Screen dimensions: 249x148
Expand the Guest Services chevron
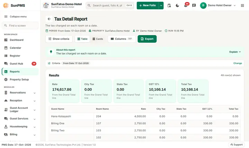(35, 119)
